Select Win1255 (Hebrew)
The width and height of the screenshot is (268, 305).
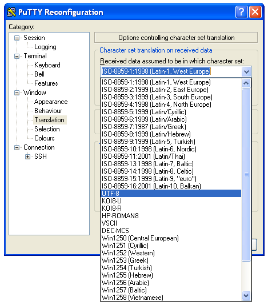pyautogui.click(x=171, y=275)
